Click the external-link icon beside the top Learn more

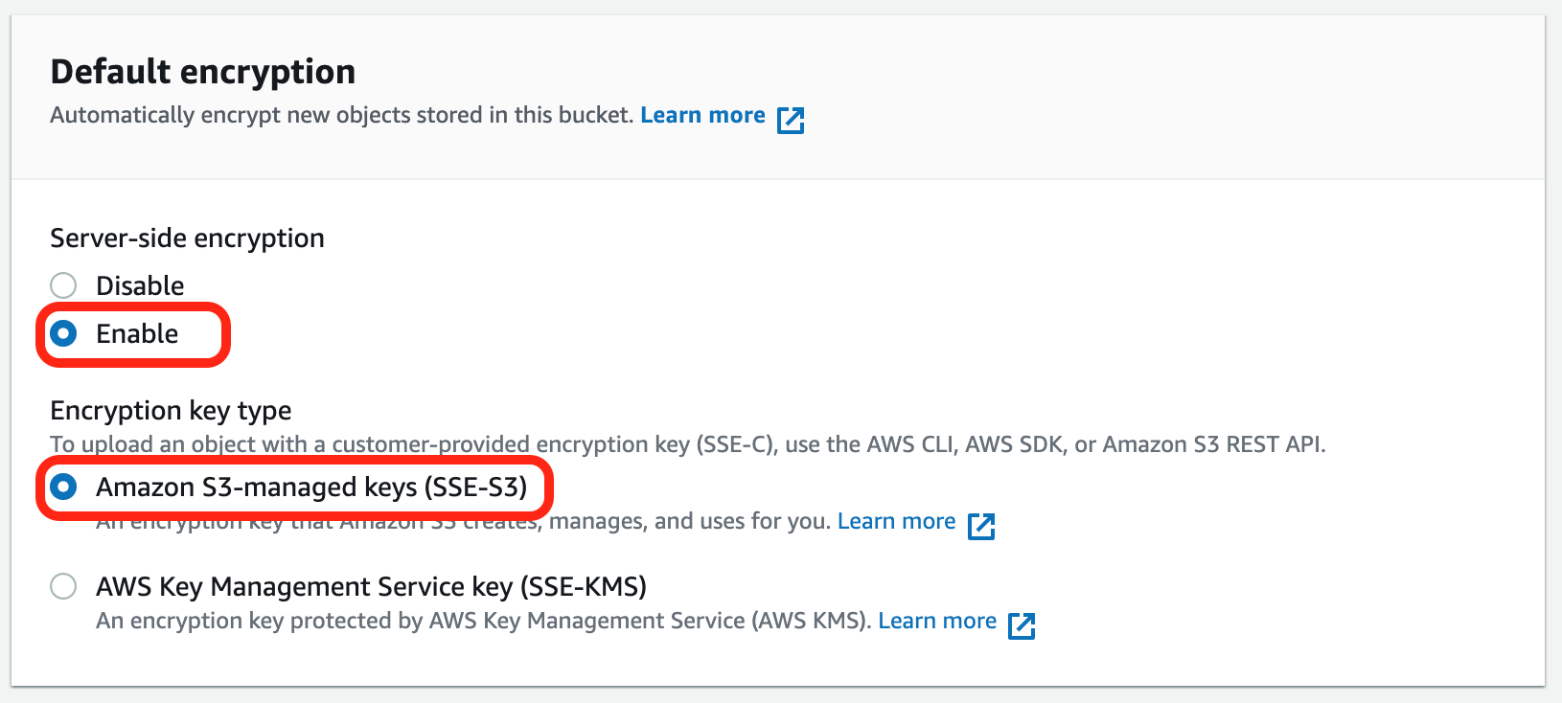(790, 120)
